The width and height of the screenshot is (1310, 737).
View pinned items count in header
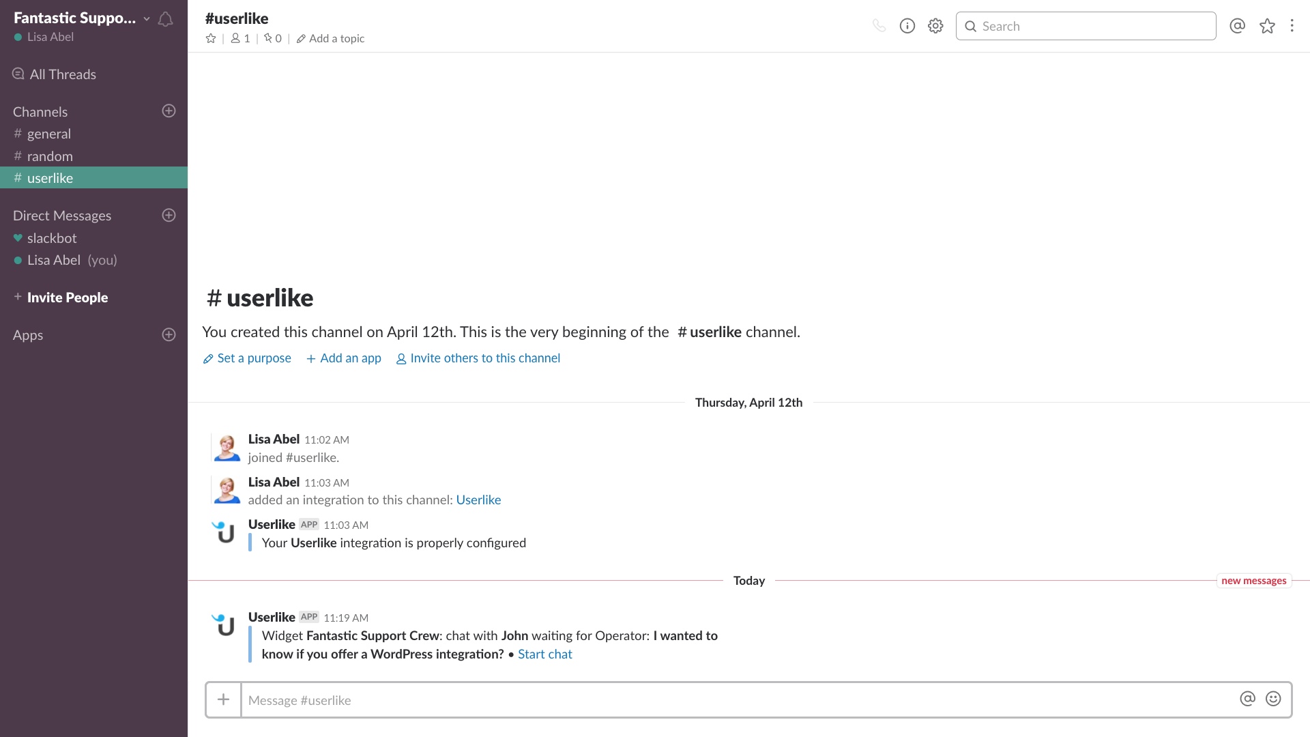tap(273, 39)
